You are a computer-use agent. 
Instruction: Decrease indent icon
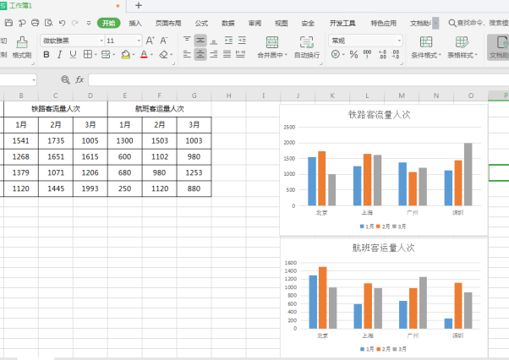coord(228,41)
